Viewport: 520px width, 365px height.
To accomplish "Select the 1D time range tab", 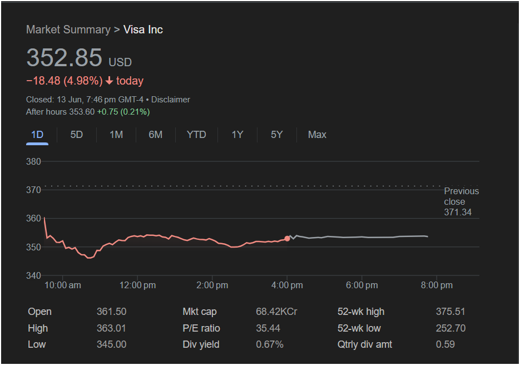I will pyautogui.click(x=37, y=135).
